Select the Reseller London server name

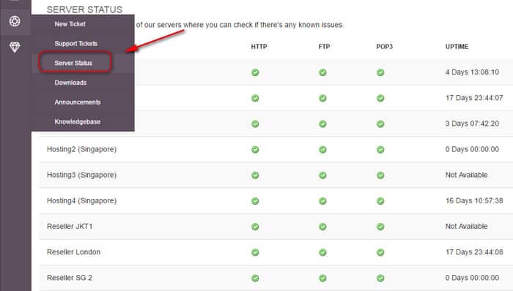click(73, 252)
